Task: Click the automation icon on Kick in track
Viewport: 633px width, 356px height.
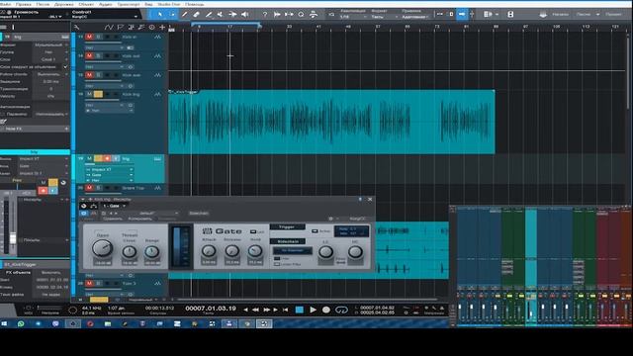Action: point(157,38)
